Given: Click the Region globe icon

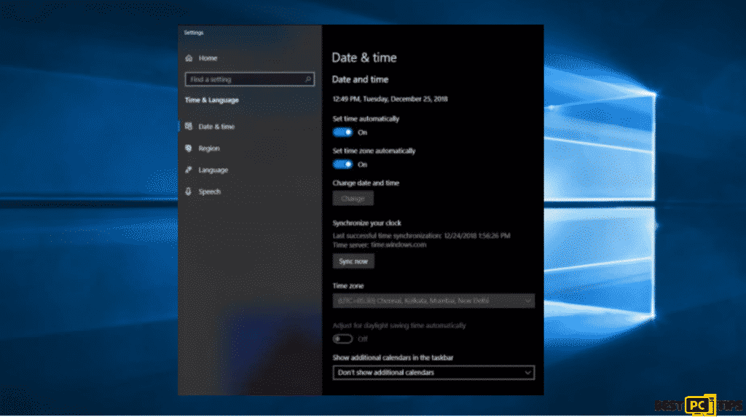Looking at the screenshot, I should click(x=189, y=148).
